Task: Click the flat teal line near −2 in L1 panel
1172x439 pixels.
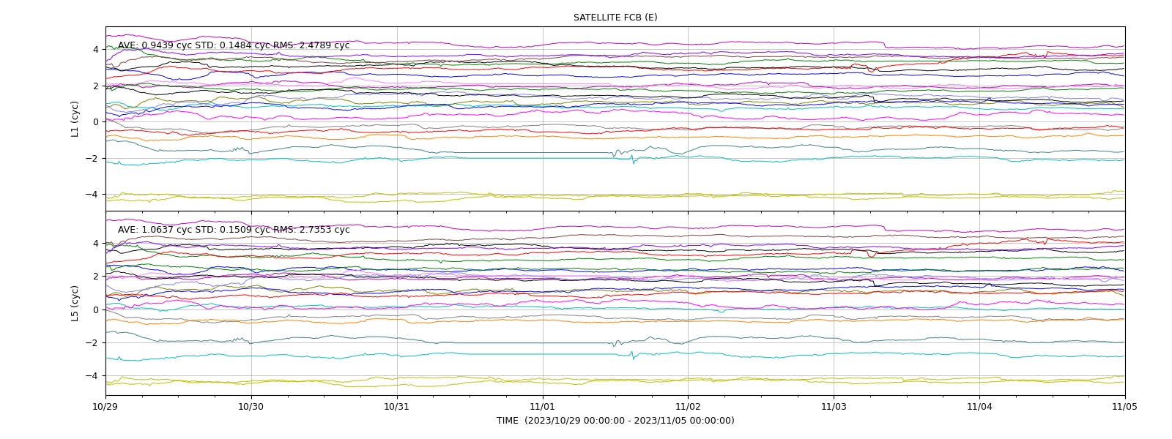Action: click(x=527, y=153)
